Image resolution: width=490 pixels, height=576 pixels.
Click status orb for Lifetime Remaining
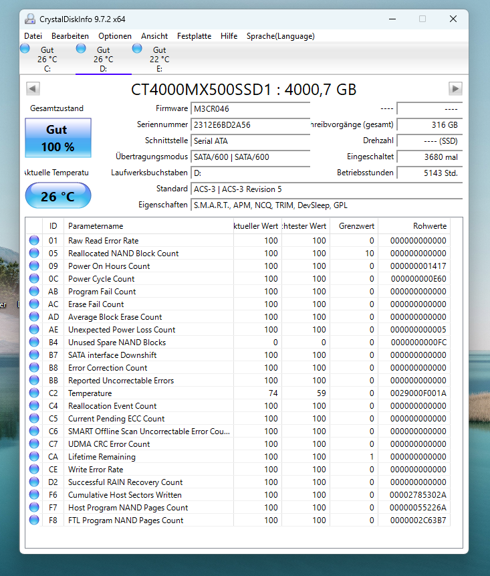(x=34, y=456)
